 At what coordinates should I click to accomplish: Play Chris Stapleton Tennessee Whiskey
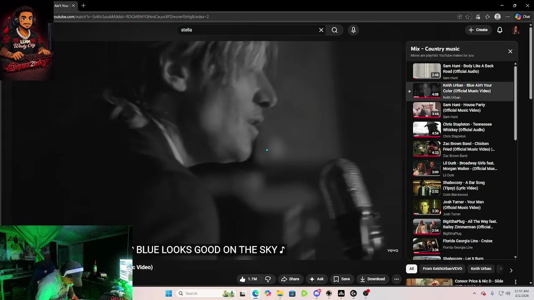pos(461,130)
